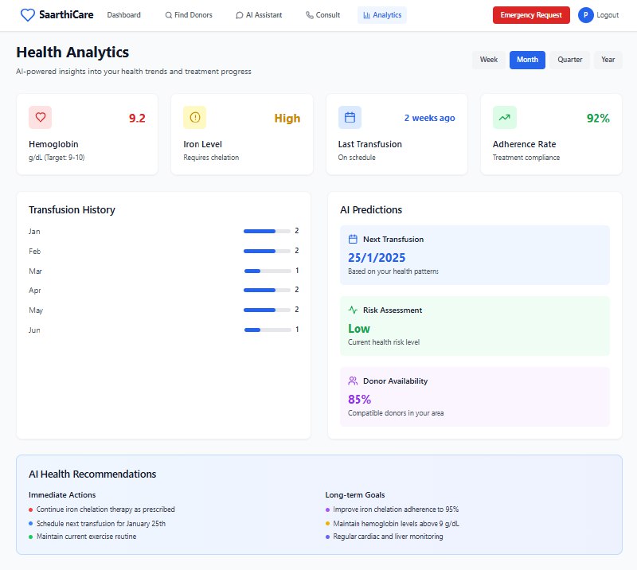The image size is (637, 570).
Task: Click the Emergency Request button
Action: pos(531,15)
